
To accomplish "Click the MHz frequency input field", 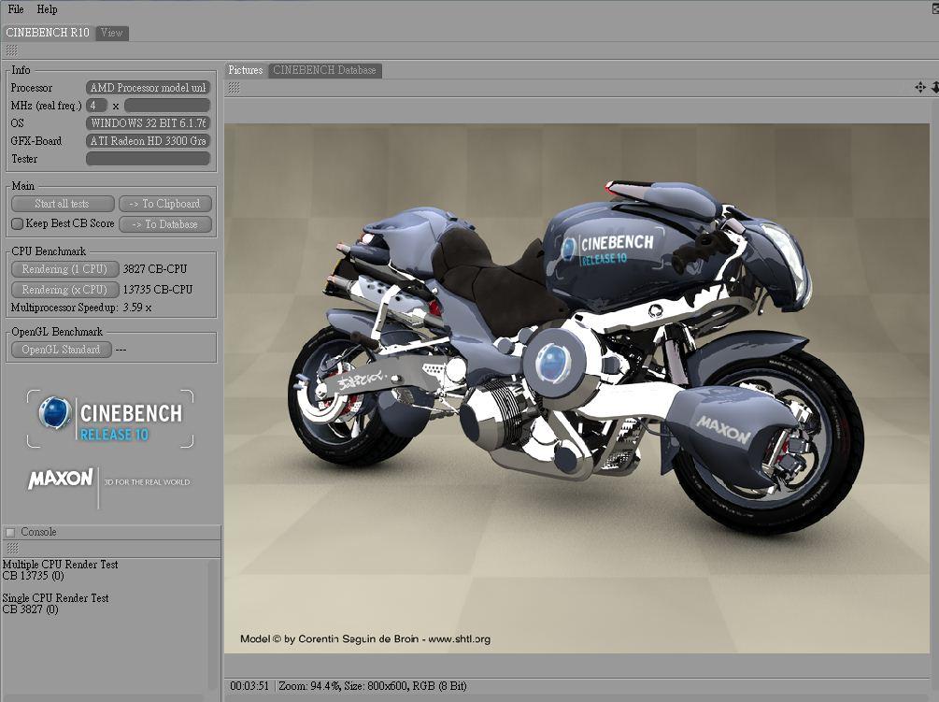I will pos(167,106).
